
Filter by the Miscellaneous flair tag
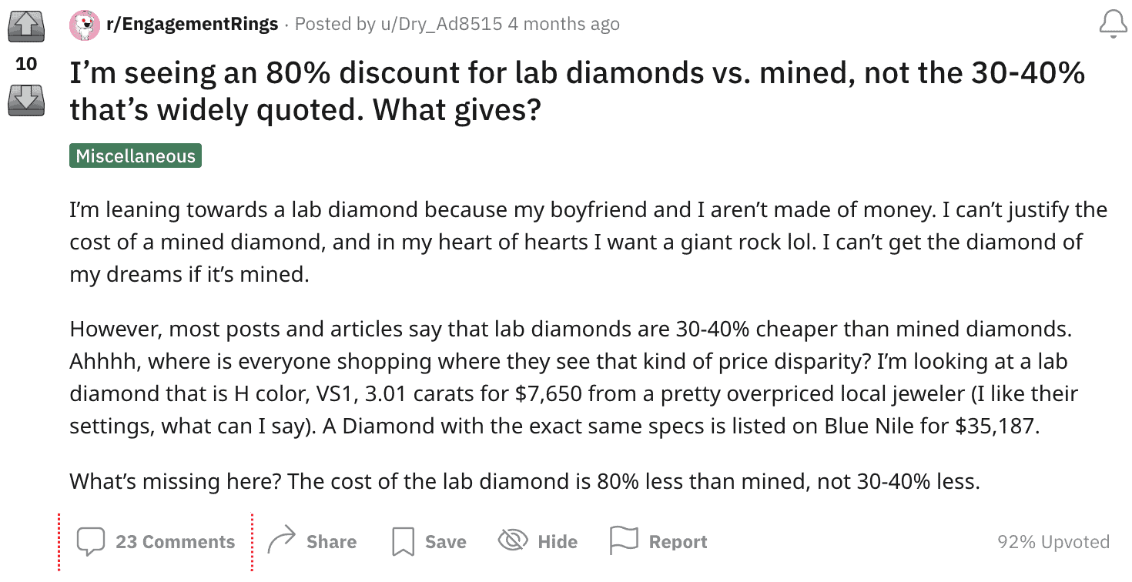coord(135,156)
